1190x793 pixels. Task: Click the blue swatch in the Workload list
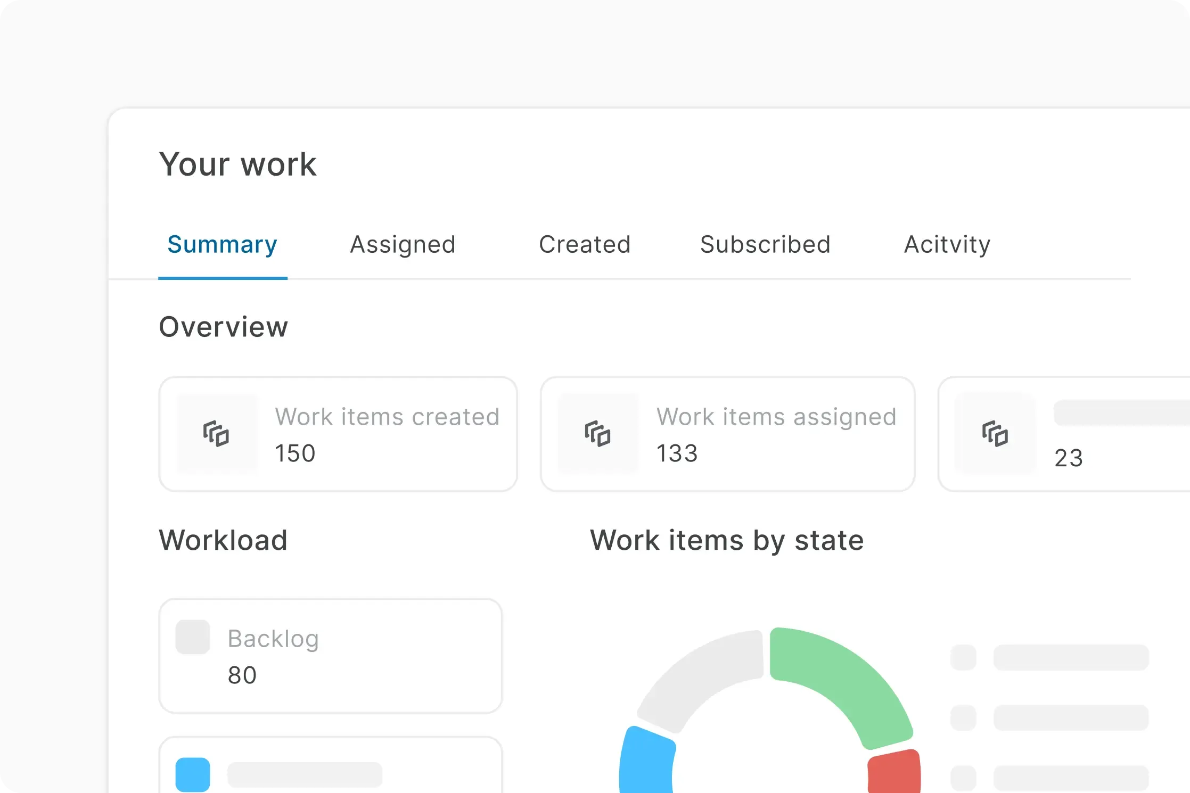192,775
